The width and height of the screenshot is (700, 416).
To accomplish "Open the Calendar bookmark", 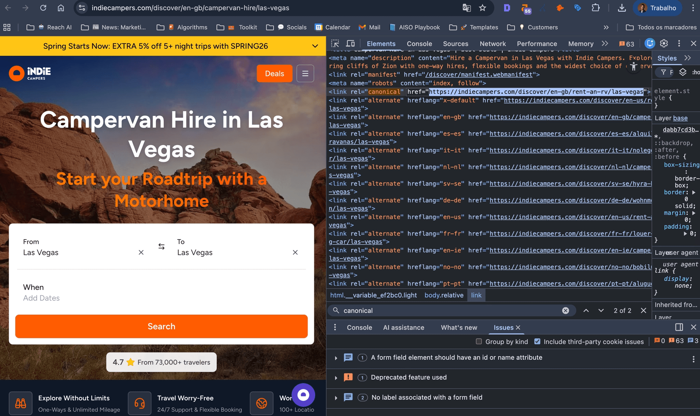I will coord(332,27).
